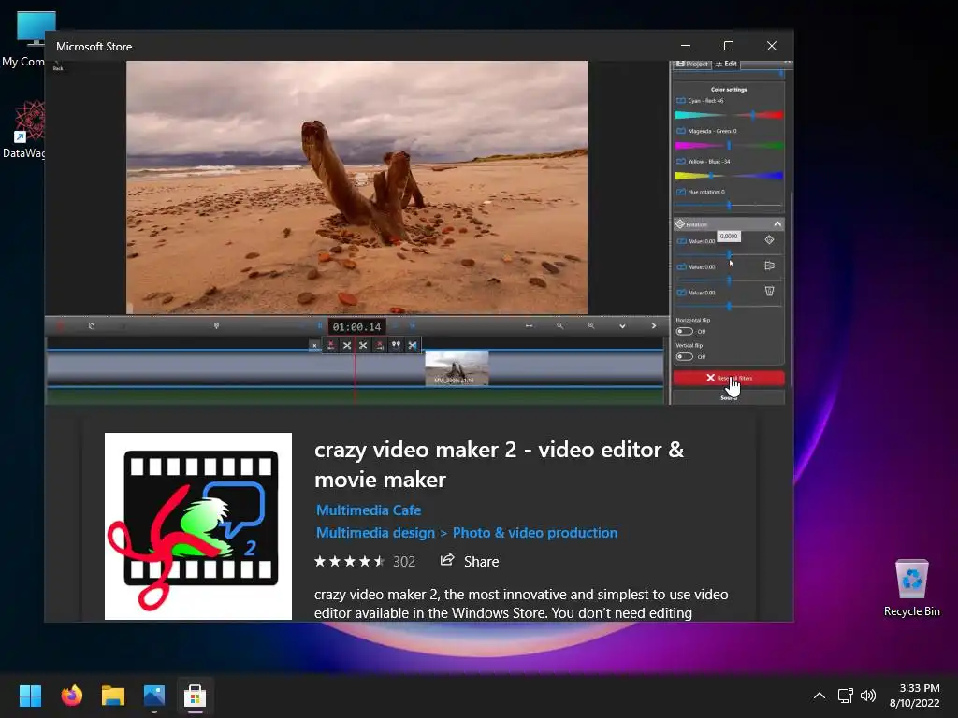This screenshot has height=718, width=958.
Task: Adjust the Cyan - Red color slider
Action: click(729, 115)
